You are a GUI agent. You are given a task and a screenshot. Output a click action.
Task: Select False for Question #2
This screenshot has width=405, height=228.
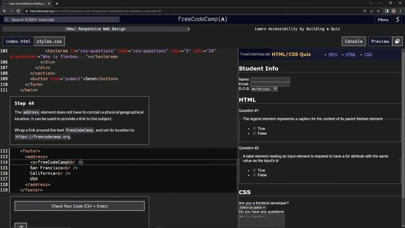254,175
